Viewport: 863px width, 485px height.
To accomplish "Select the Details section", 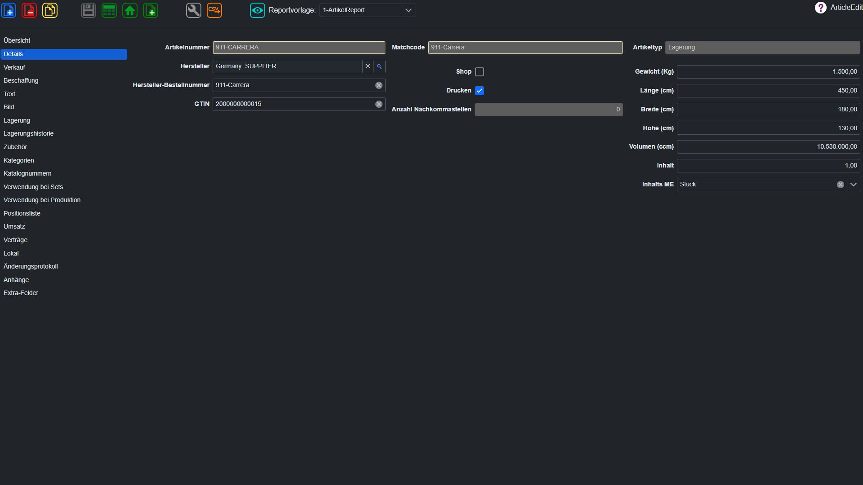I will coord(64,54).
